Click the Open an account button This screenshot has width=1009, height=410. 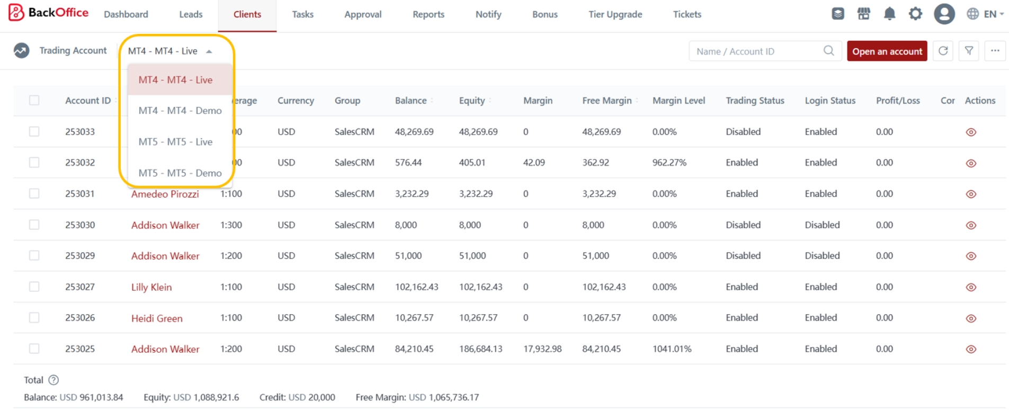coord(887,51)
